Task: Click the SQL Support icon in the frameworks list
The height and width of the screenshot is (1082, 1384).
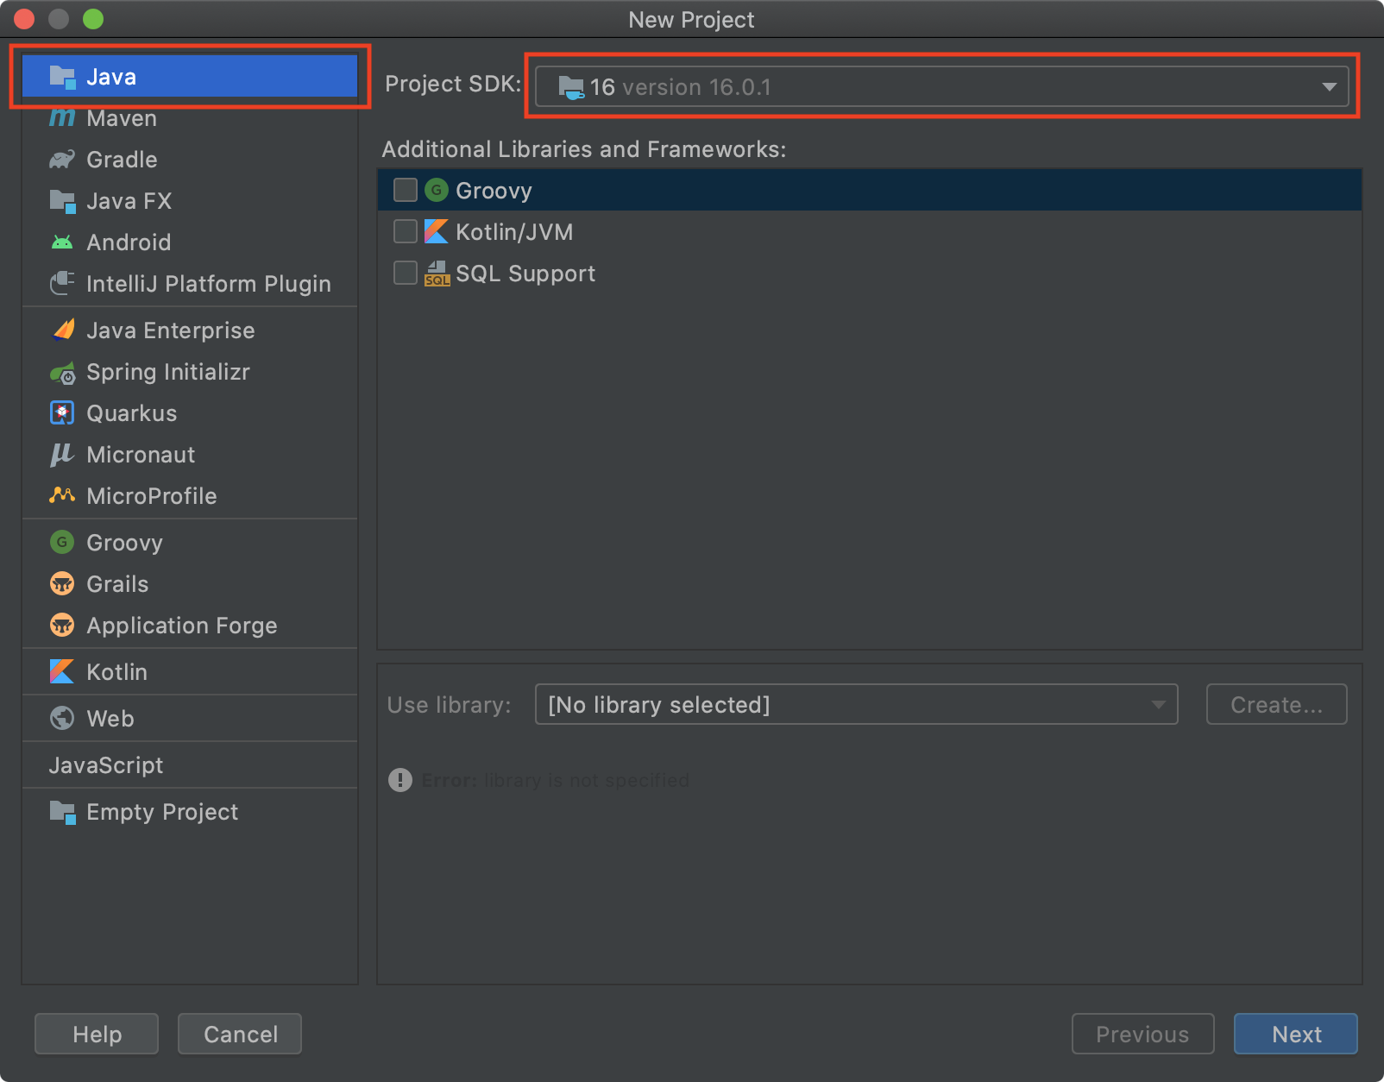Action: pyautogui.click(x=437, y=274)
